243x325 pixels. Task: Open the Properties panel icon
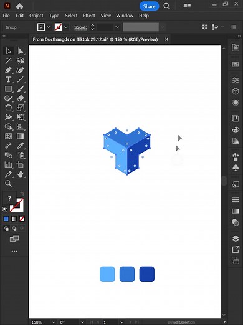pyautogui.click(x=236, y=80)
